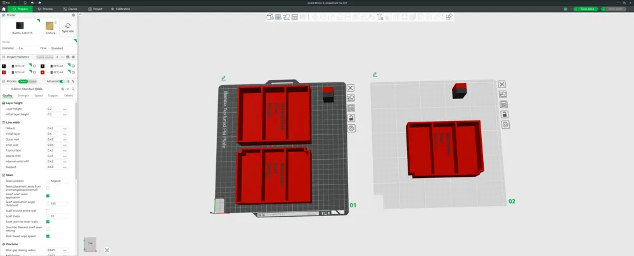The width and height of the screenshot is (634, 256).
Task: Edit plate 01 name with pencil icon
Action: pos(224,78)
